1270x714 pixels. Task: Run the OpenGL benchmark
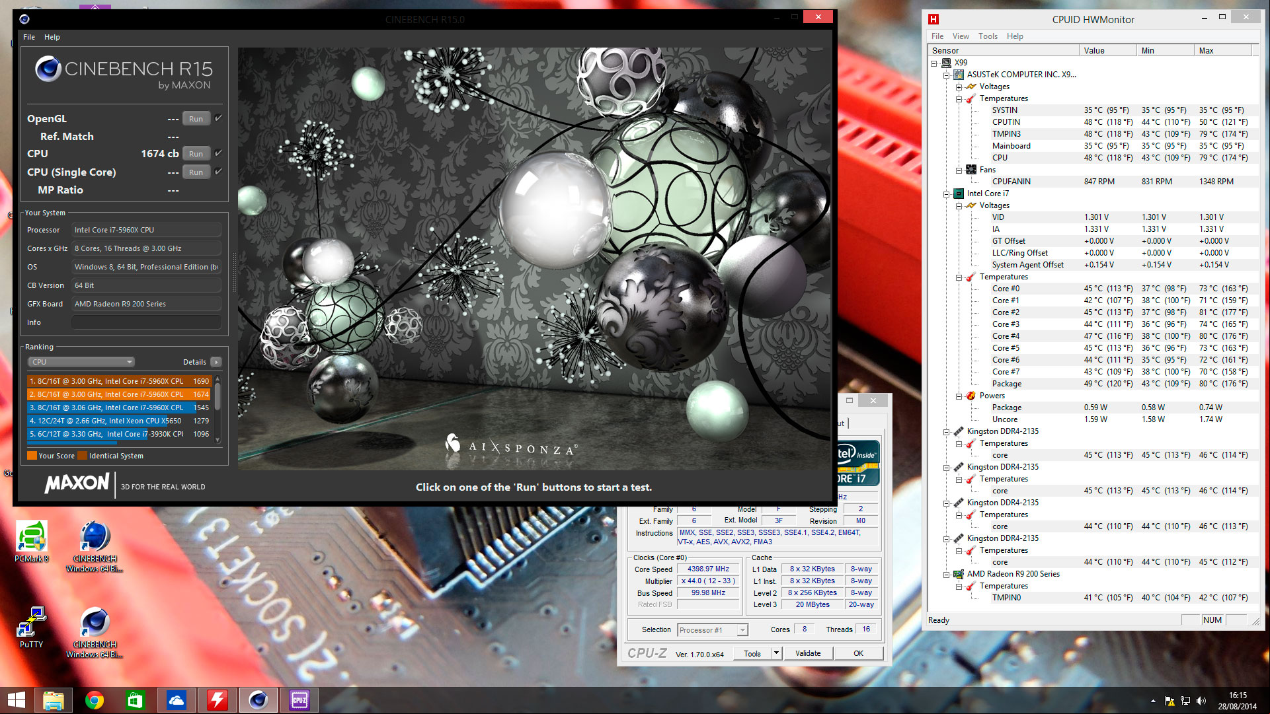[196, 119]
